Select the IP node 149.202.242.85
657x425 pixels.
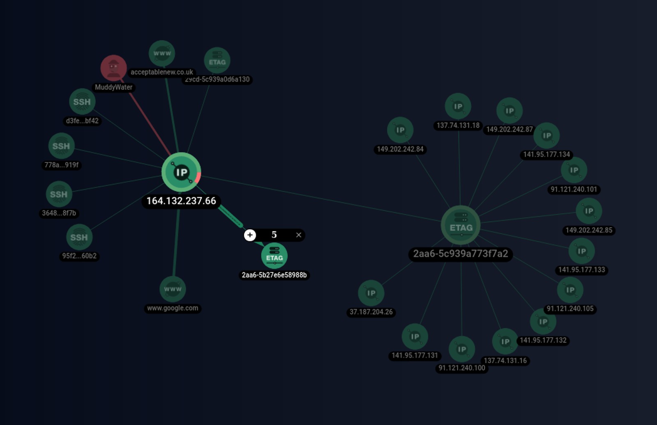click(x=589, y=211)
